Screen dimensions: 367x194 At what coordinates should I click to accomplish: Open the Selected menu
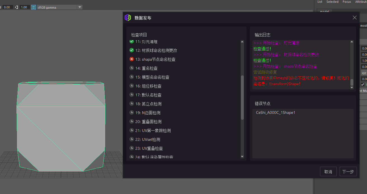tap(332, 2)
